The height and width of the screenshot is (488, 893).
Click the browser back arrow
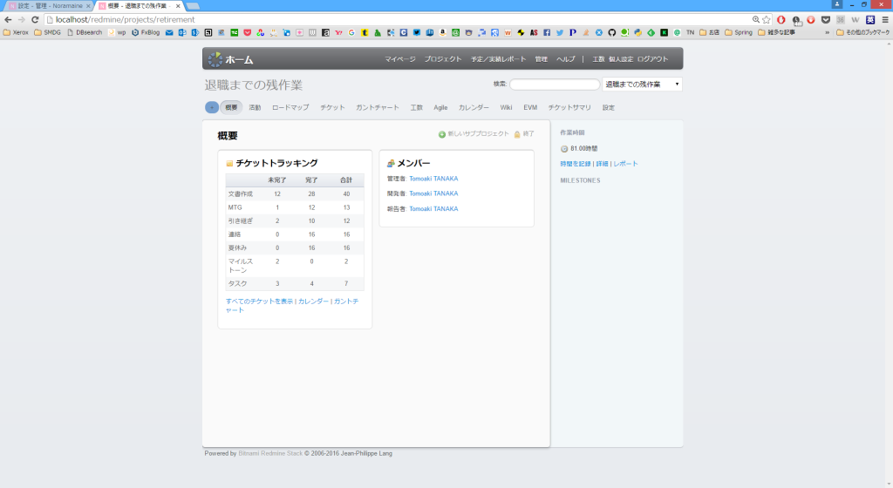8,19
